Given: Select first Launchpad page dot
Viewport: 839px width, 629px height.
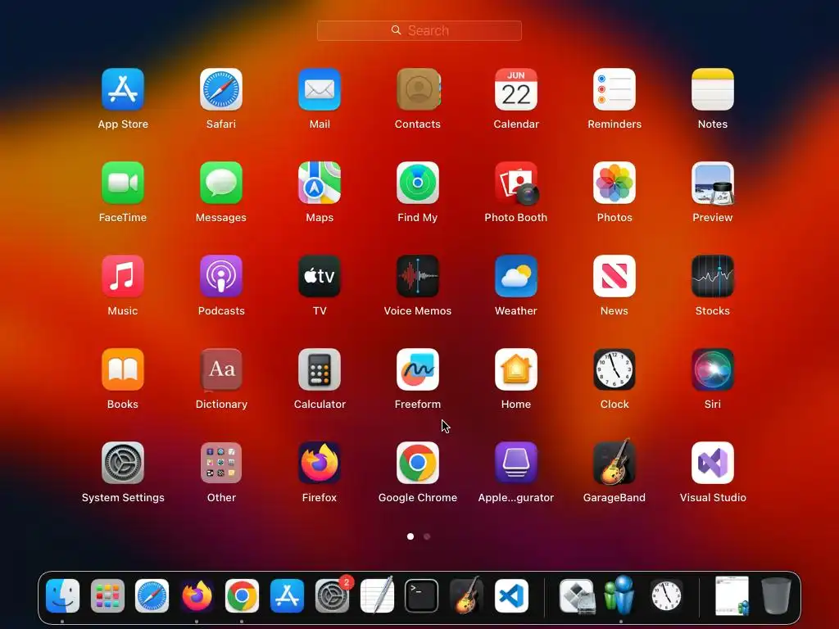Looking at the screenshot, I should [410, 536].
